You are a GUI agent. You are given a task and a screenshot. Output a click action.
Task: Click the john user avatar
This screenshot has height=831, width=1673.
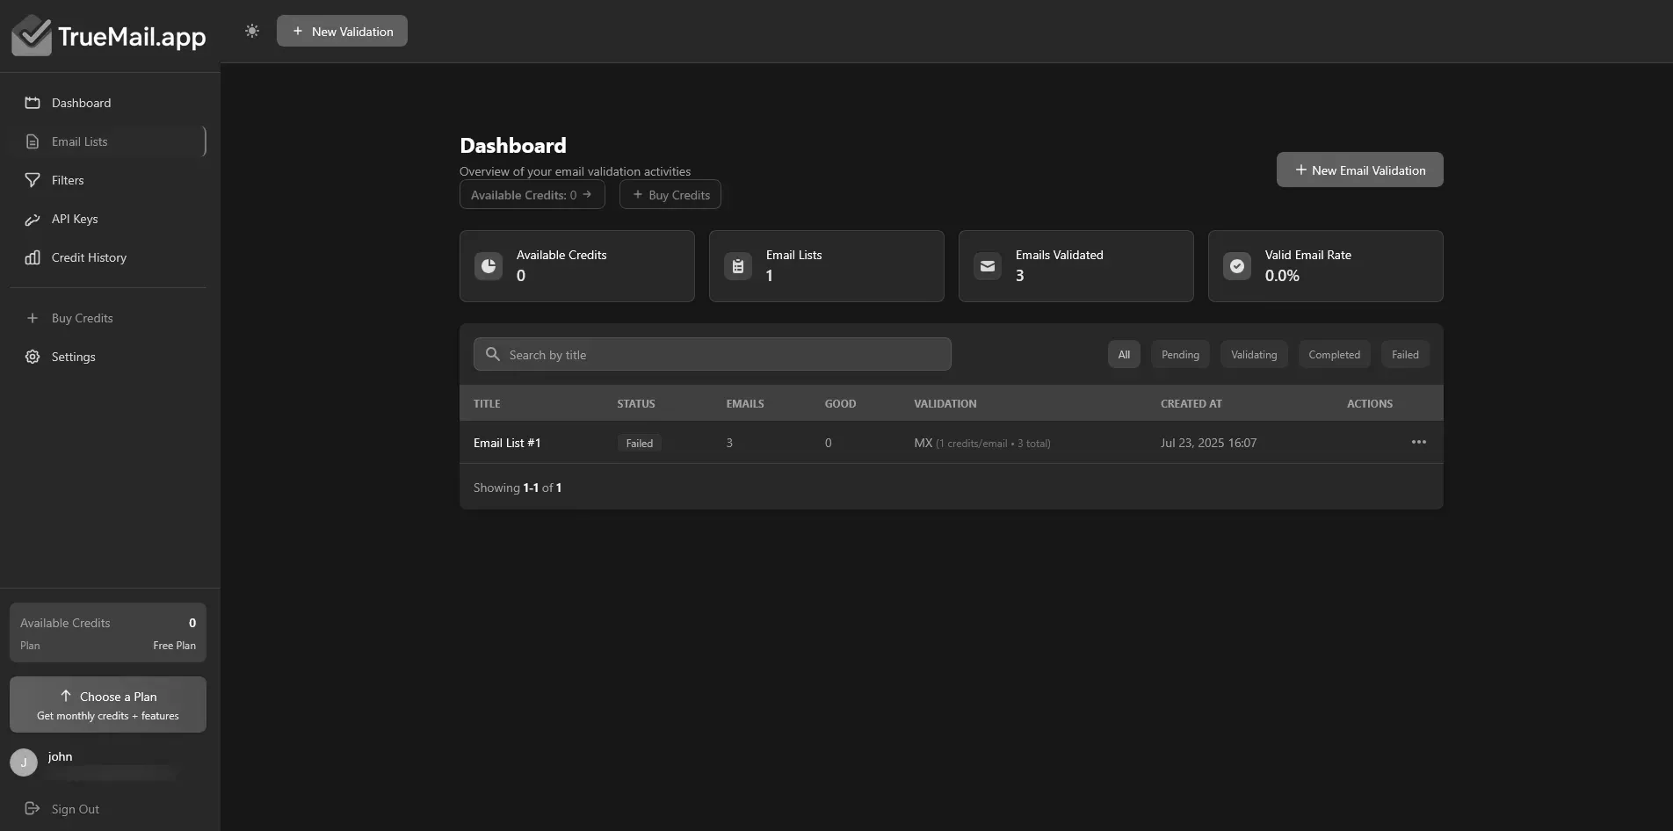pyautogui.click(x=24, y=762)
